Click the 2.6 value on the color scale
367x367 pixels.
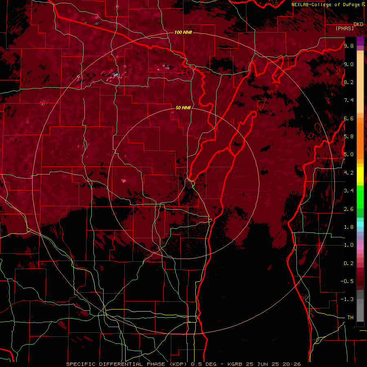coord(349,209)
